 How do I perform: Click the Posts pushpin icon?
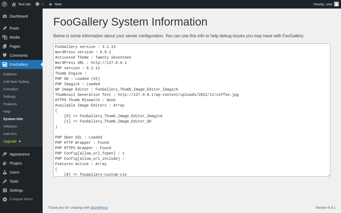tap(5, 28)
